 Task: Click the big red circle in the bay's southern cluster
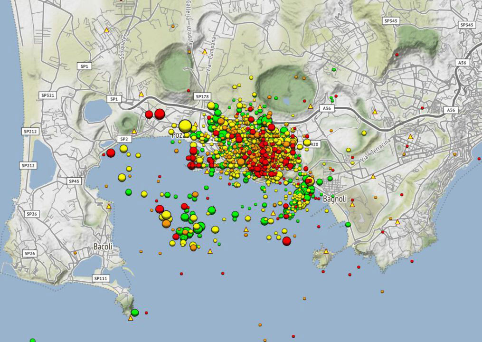click(x=286, y=241)
